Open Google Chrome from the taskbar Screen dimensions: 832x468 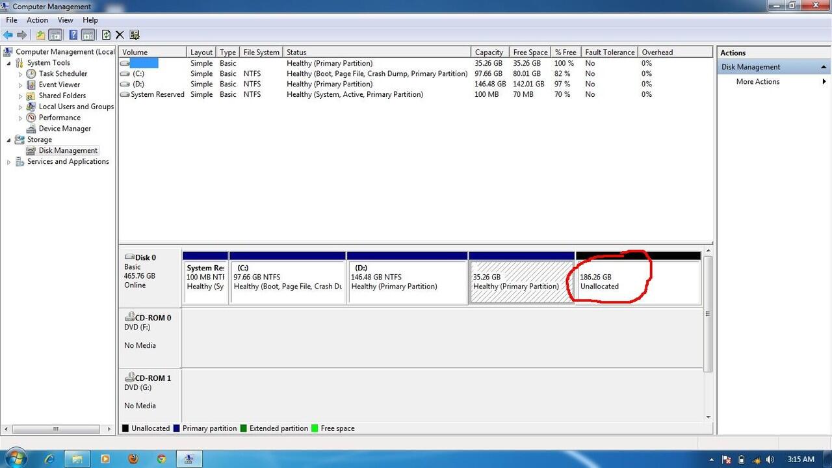161,459
